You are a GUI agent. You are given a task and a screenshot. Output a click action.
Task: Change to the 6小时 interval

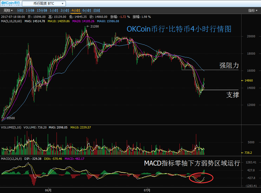coord(87,10)
